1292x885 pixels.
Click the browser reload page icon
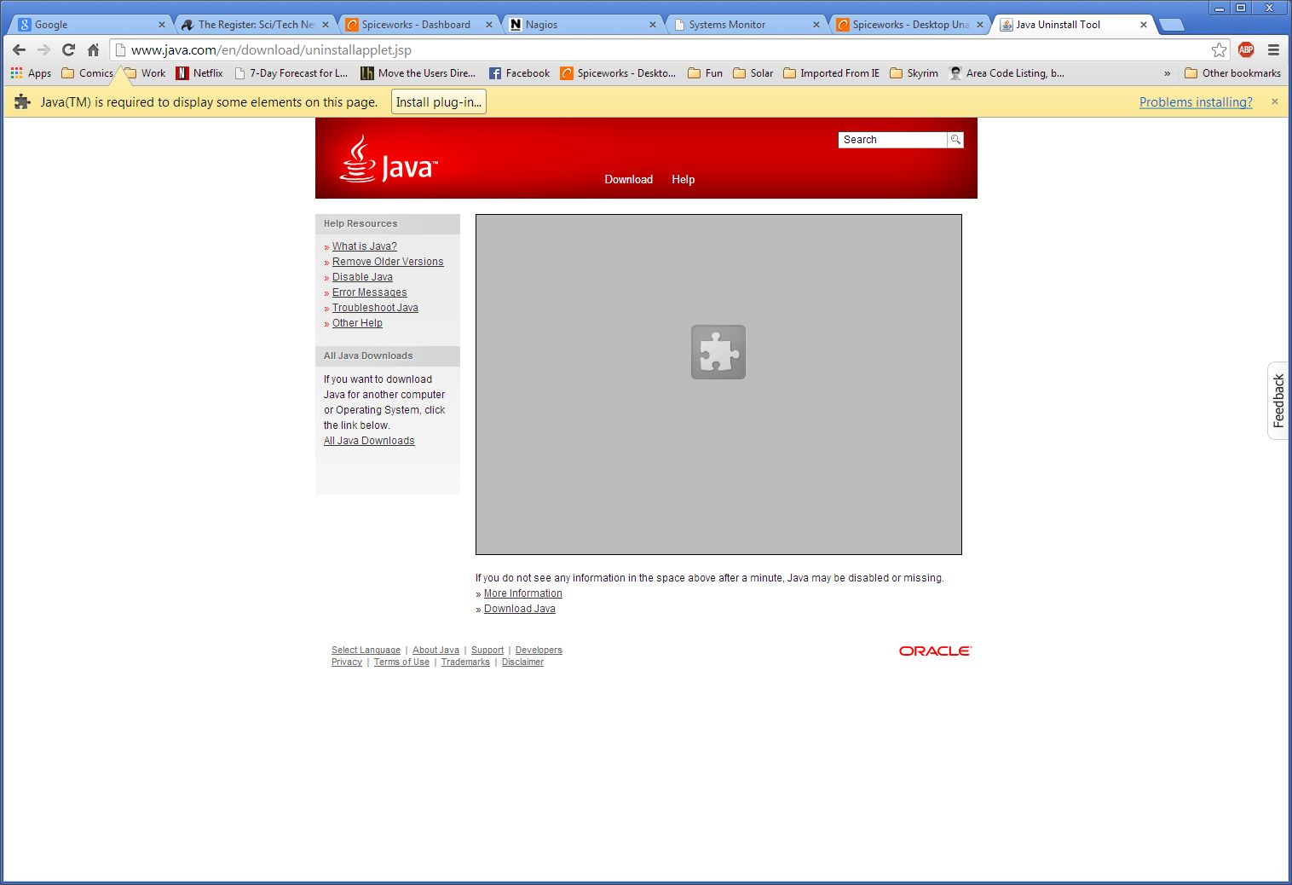(68, 50)
